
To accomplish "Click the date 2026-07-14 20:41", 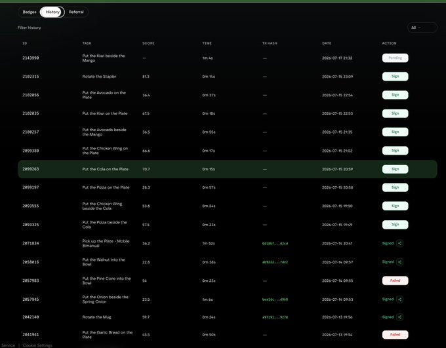I will coord(337,243).
